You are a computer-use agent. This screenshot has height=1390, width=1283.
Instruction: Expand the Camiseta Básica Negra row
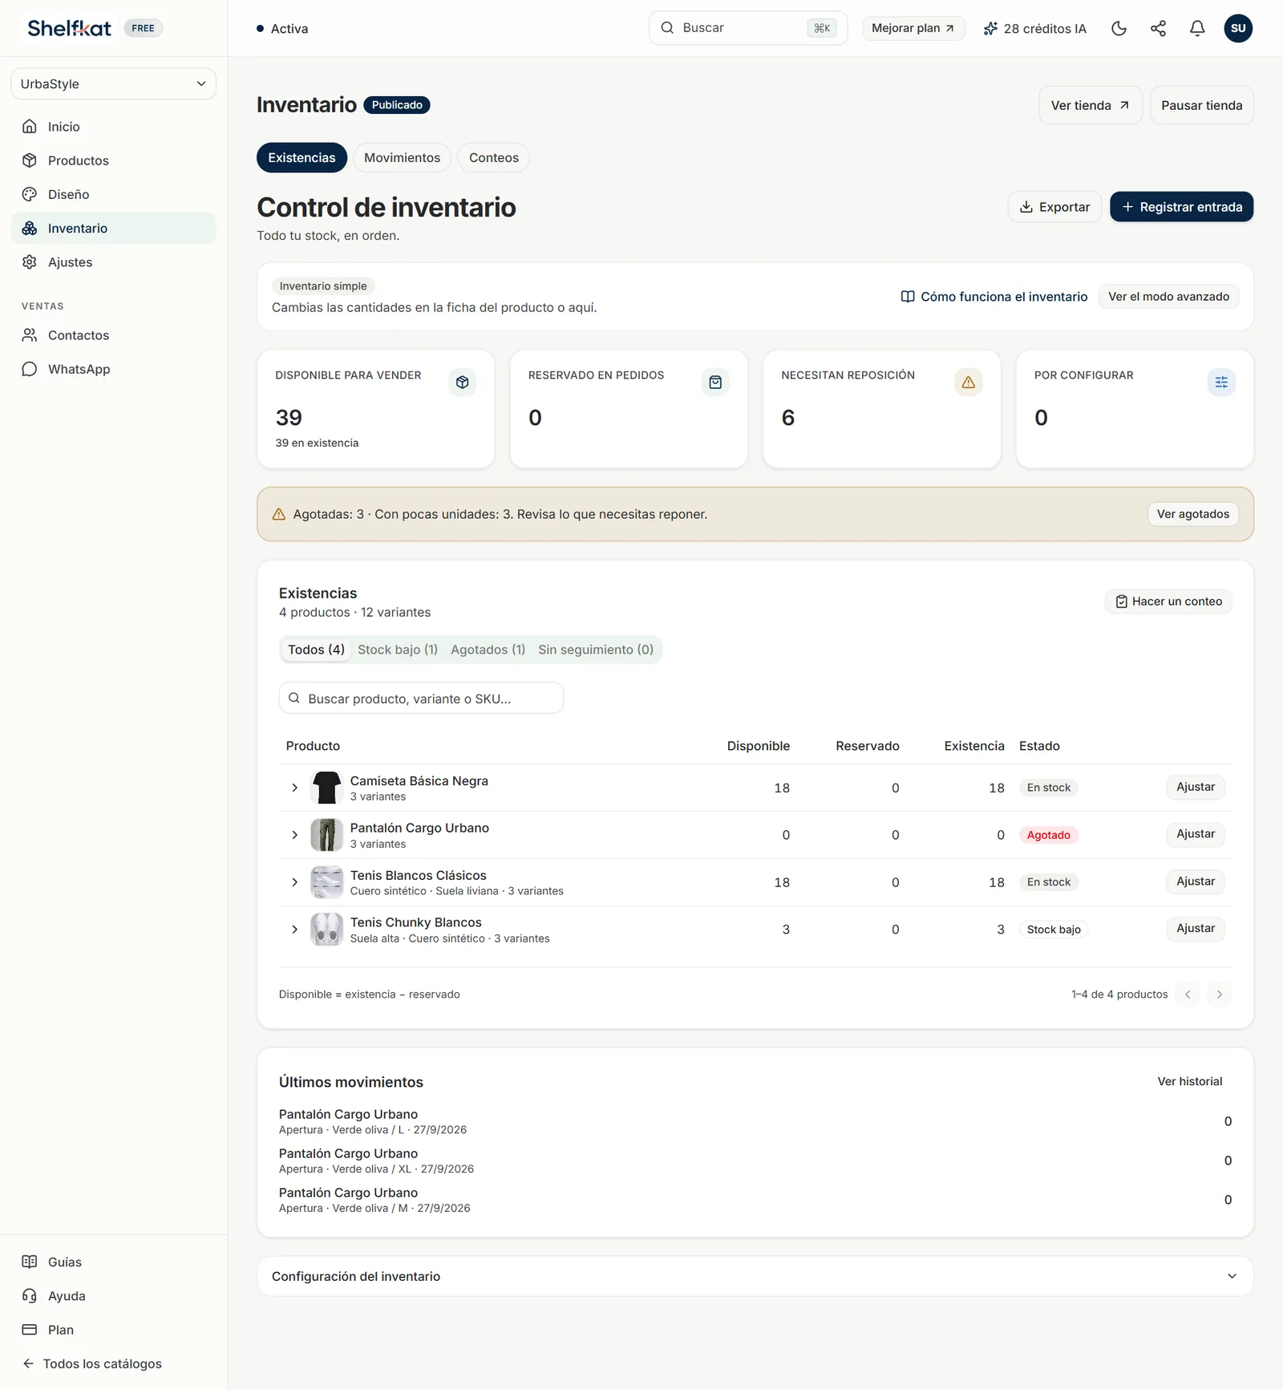pos(294,788)
